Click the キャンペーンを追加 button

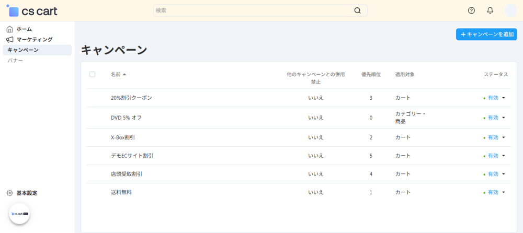click(486, 34)
